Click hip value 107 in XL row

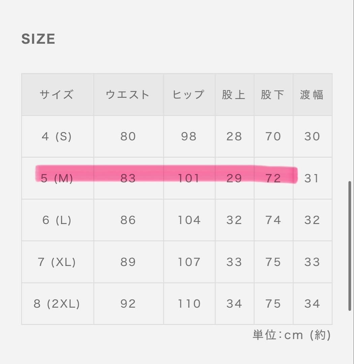[x=189, y=262]
